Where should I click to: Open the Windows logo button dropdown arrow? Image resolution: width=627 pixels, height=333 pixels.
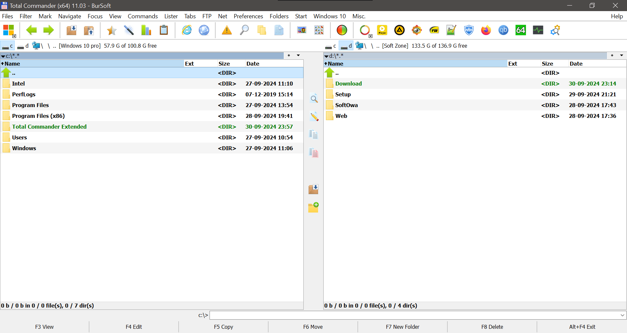pyautogui.click(x=14, y=36)
